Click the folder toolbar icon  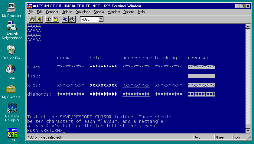tap(56, 19)
